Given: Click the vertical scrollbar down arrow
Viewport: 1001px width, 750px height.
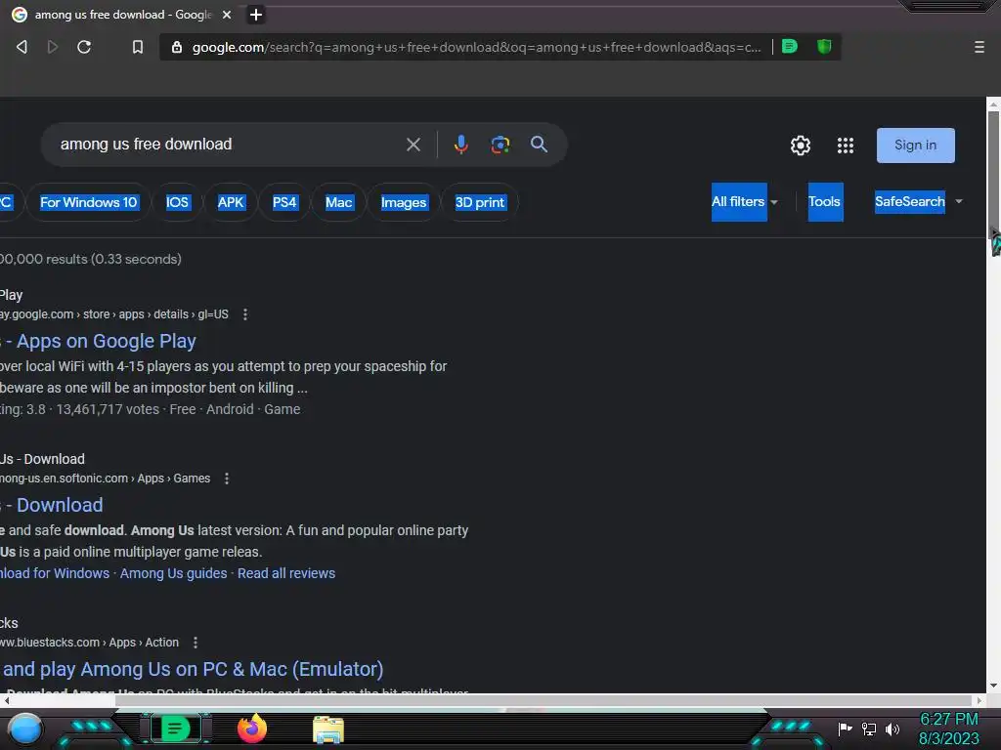Looking at the screenshot, I should (993, 686).
